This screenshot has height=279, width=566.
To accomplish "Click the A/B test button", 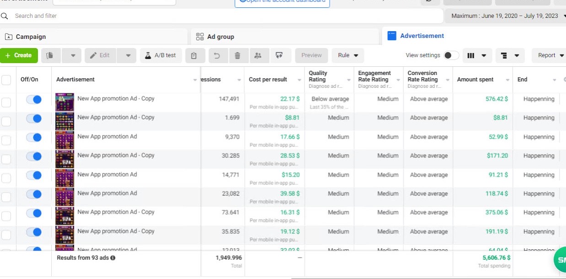I will pos(160,55).
